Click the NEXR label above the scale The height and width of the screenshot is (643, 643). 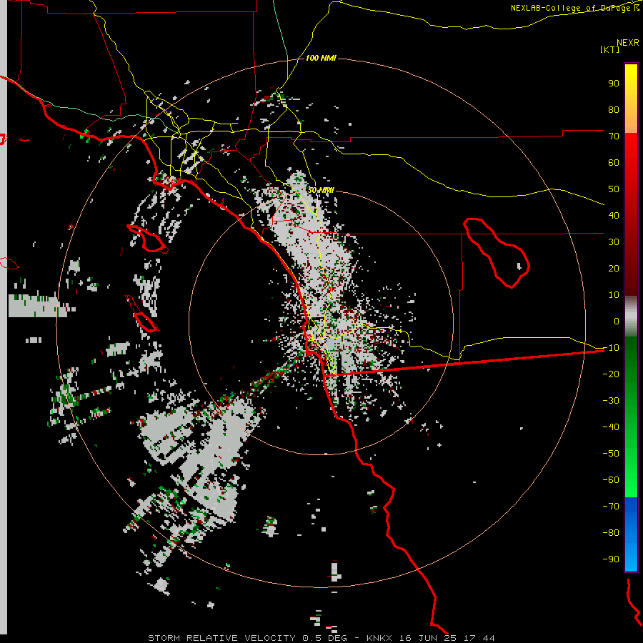click(x=627, y=43)
